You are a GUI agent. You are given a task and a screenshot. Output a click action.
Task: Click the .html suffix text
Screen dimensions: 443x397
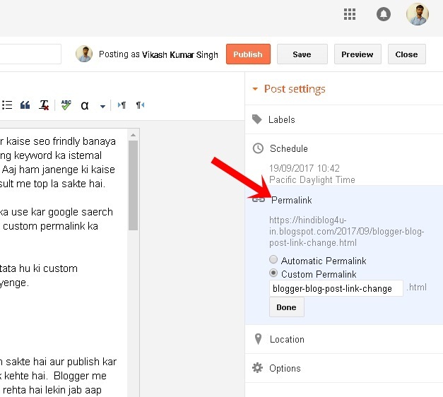tap(416, 288)
